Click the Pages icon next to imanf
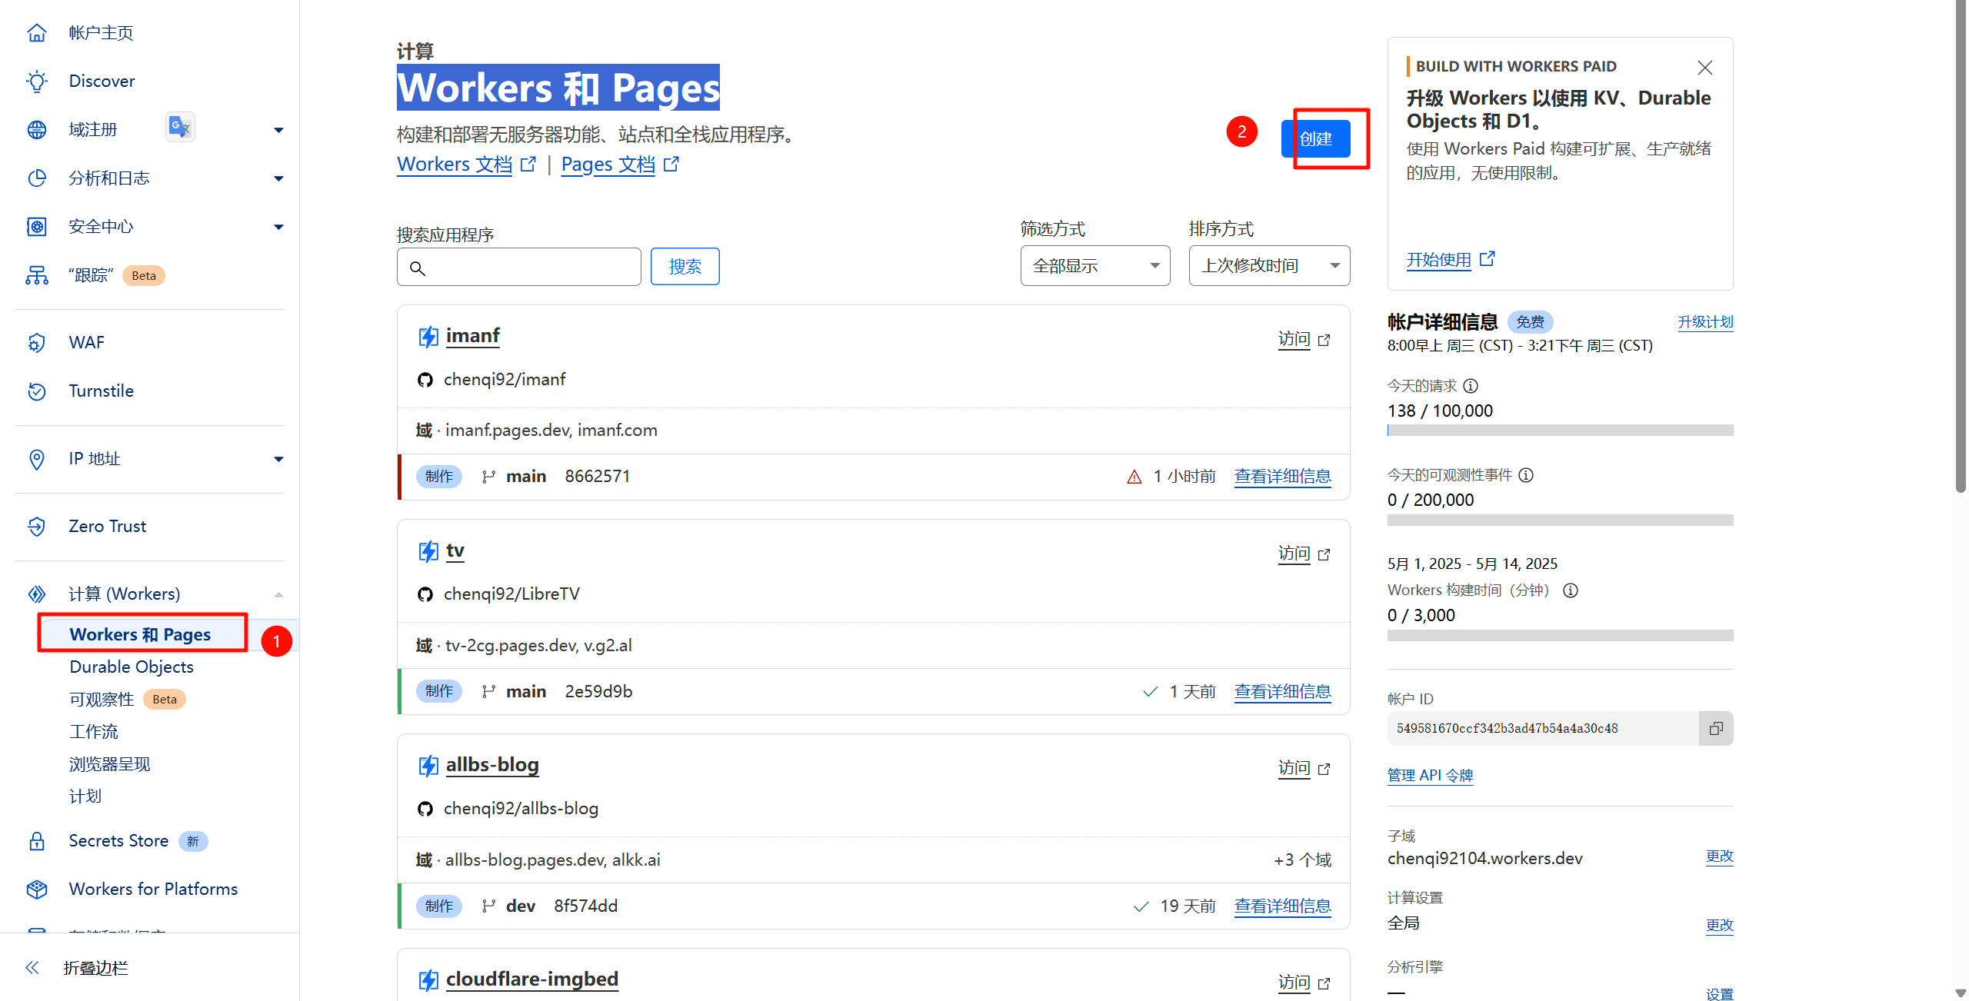This screenshot has height=1001, width=1969. click(428, 336)
